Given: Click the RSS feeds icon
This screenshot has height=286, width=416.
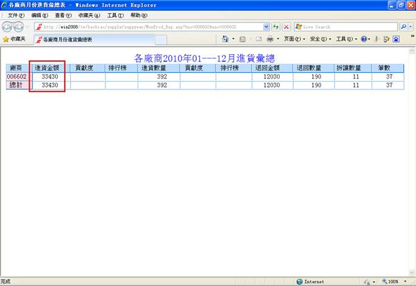Looking at the screenshot, I should (x=242, y=39).
